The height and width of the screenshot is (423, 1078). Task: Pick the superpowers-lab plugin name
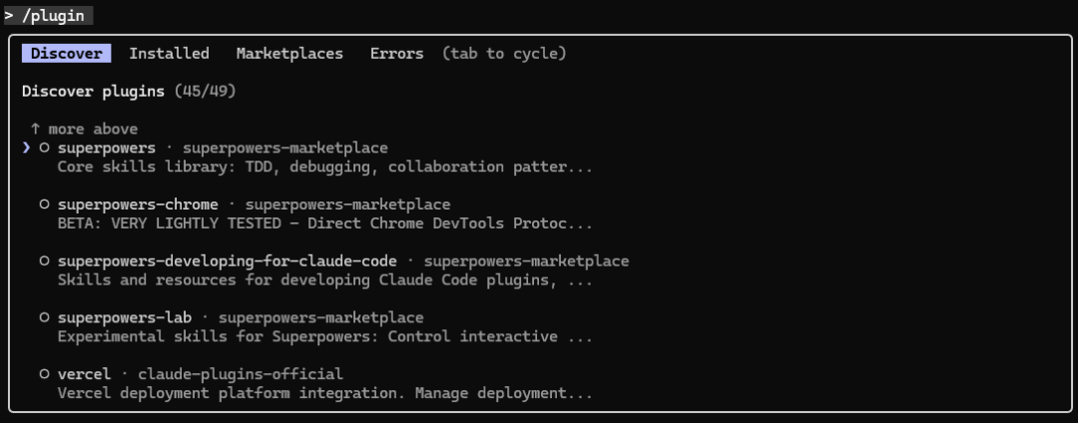tap(124, 317)
